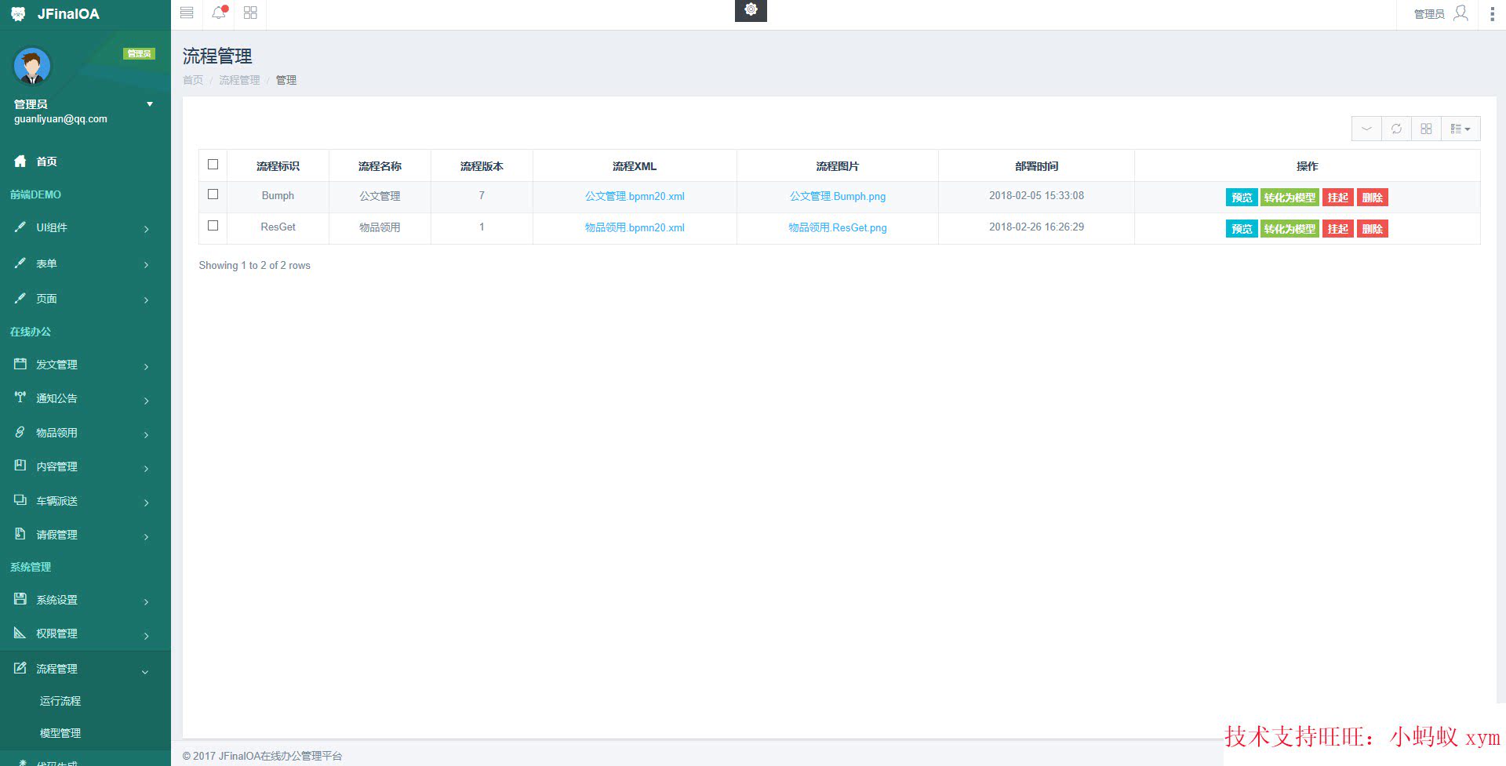Click 删除 button for the Bumph row
1506x766 pixels.
click(1373, 198)
